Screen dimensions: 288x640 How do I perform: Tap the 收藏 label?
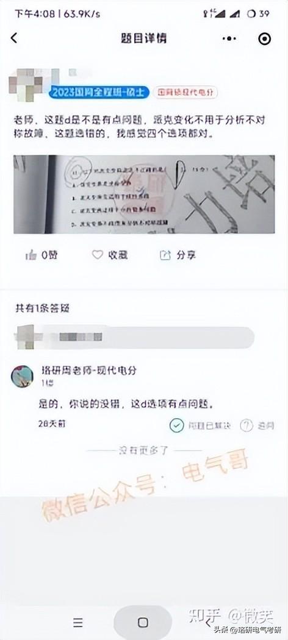click(x=118, y=255)
